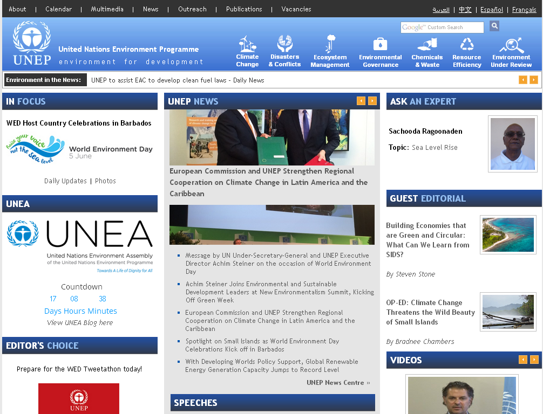The height and width of the screenshot is (414, 543).
Task: Open Environment Under Review magnifier icon
Action: point(511,45)
